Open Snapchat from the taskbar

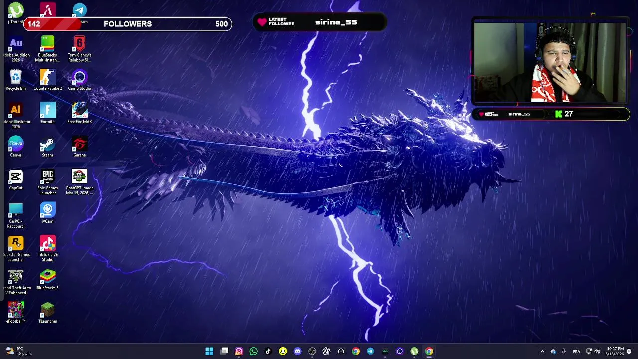[x=283, y=351]
